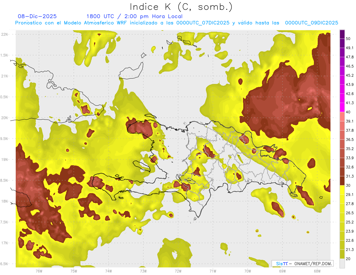The image size is (356, 275).
Task: Click the '41.3' colorbar value
Action: 350,103
